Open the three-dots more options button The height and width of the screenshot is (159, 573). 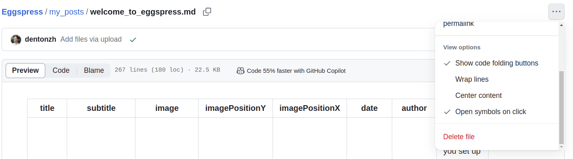coord(556,12)
